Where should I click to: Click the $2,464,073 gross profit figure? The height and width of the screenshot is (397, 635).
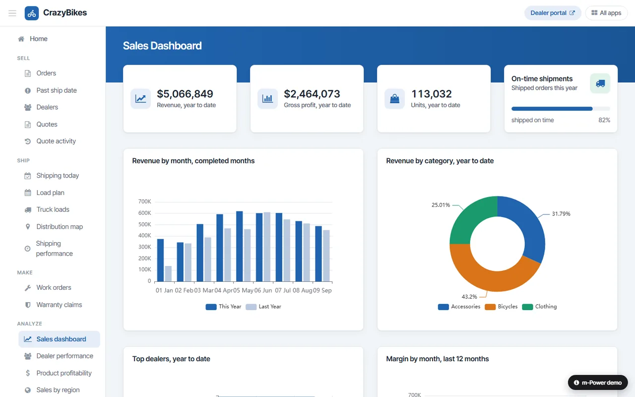tap(312, 94)
